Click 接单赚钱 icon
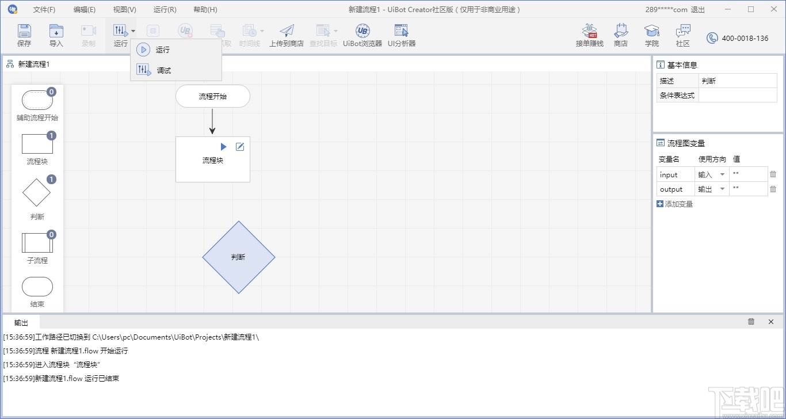This screenshot has width=786, height=419. (589, 31)
